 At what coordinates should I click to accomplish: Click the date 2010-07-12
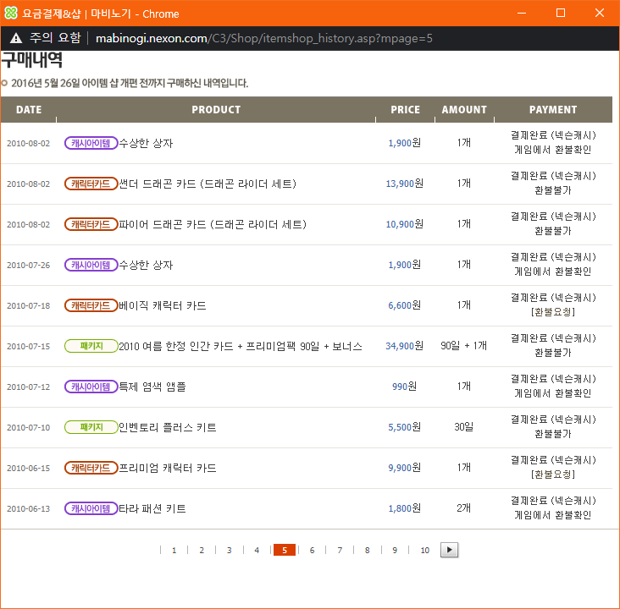tap(29, 387)
